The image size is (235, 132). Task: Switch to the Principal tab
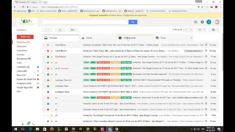pos(60,38)
